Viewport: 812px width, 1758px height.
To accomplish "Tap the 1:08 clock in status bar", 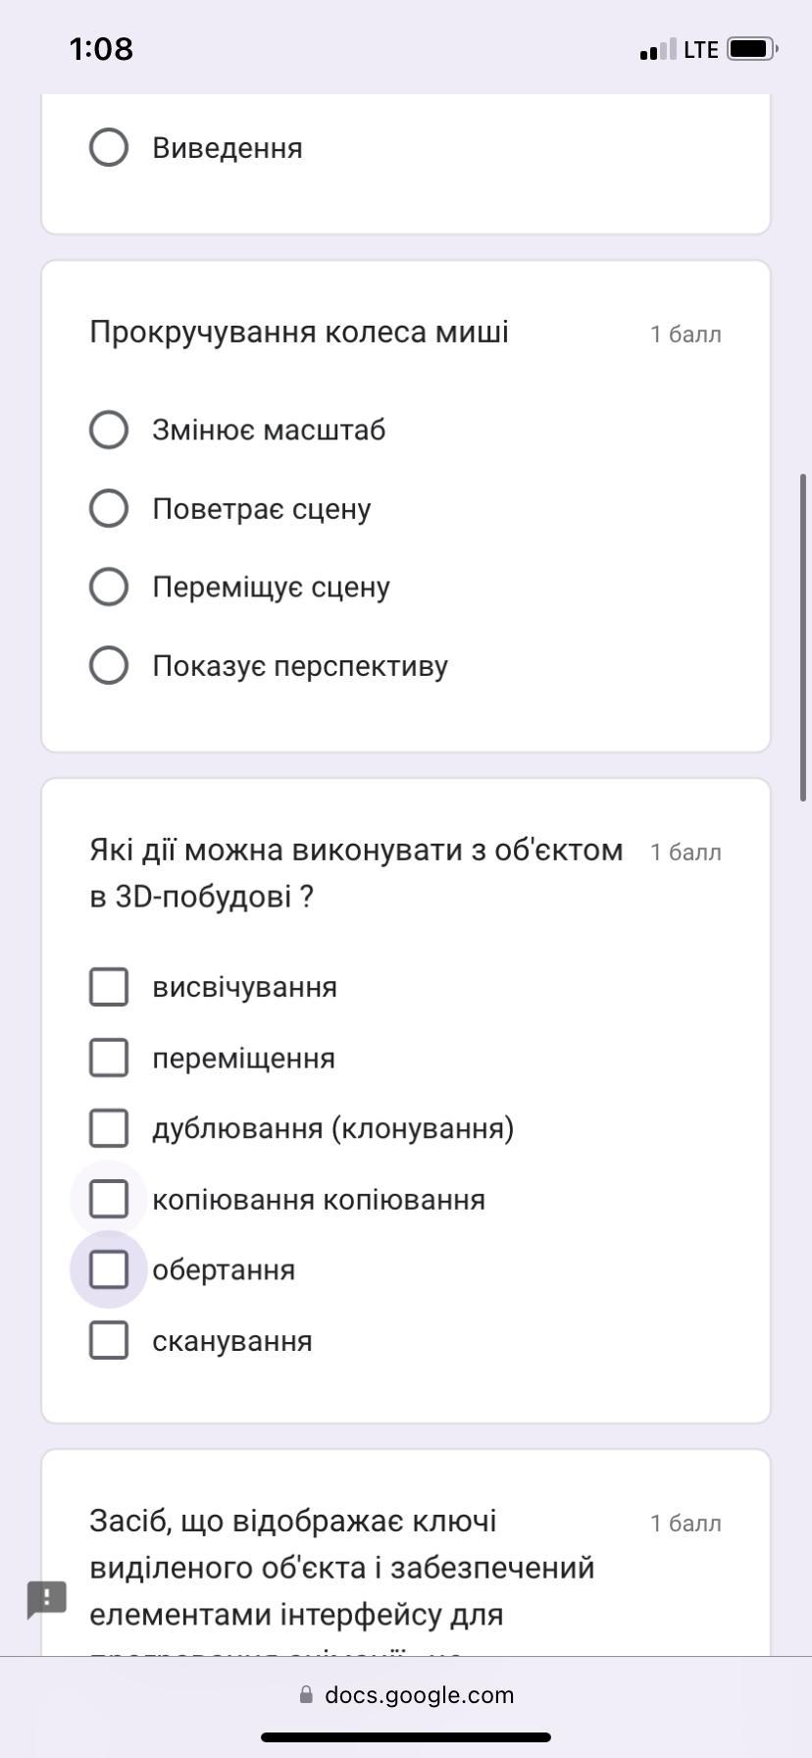I will [x=101, y=48].
